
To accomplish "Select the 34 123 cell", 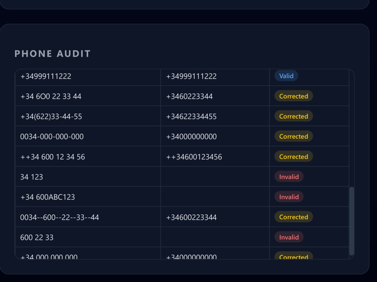I will coord(88,177).
